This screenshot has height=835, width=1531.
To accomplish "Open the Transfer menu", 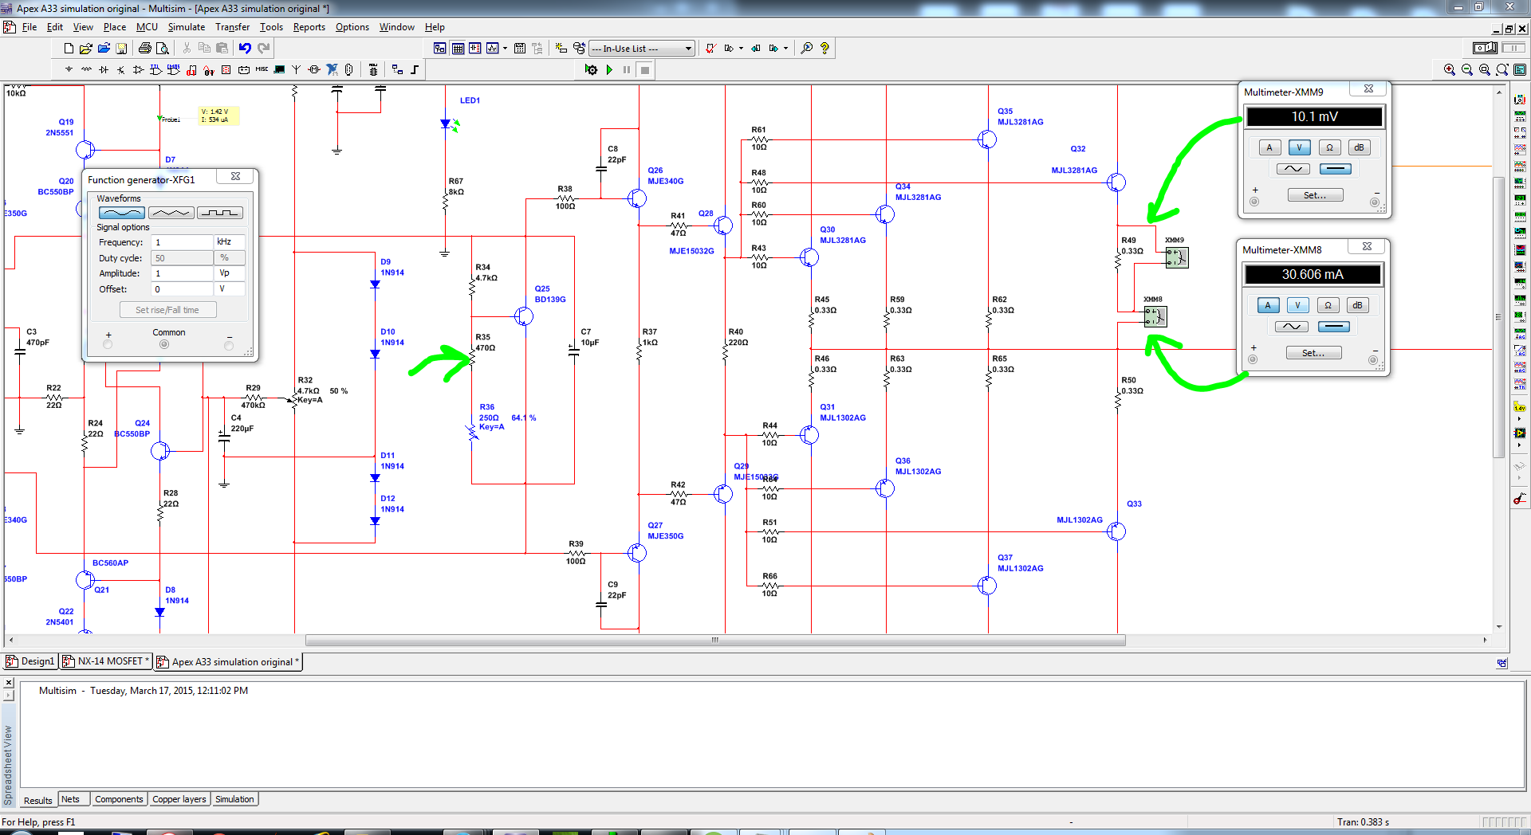I will pos(232,27).
